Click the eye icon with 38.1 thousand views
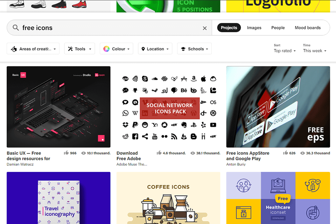This screenshot has height=224, width=336. pos(193,153)
